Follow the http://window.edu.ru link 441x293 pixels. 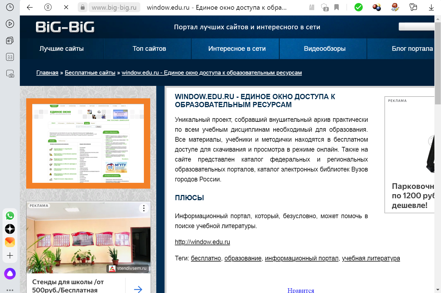click(202, 242)
